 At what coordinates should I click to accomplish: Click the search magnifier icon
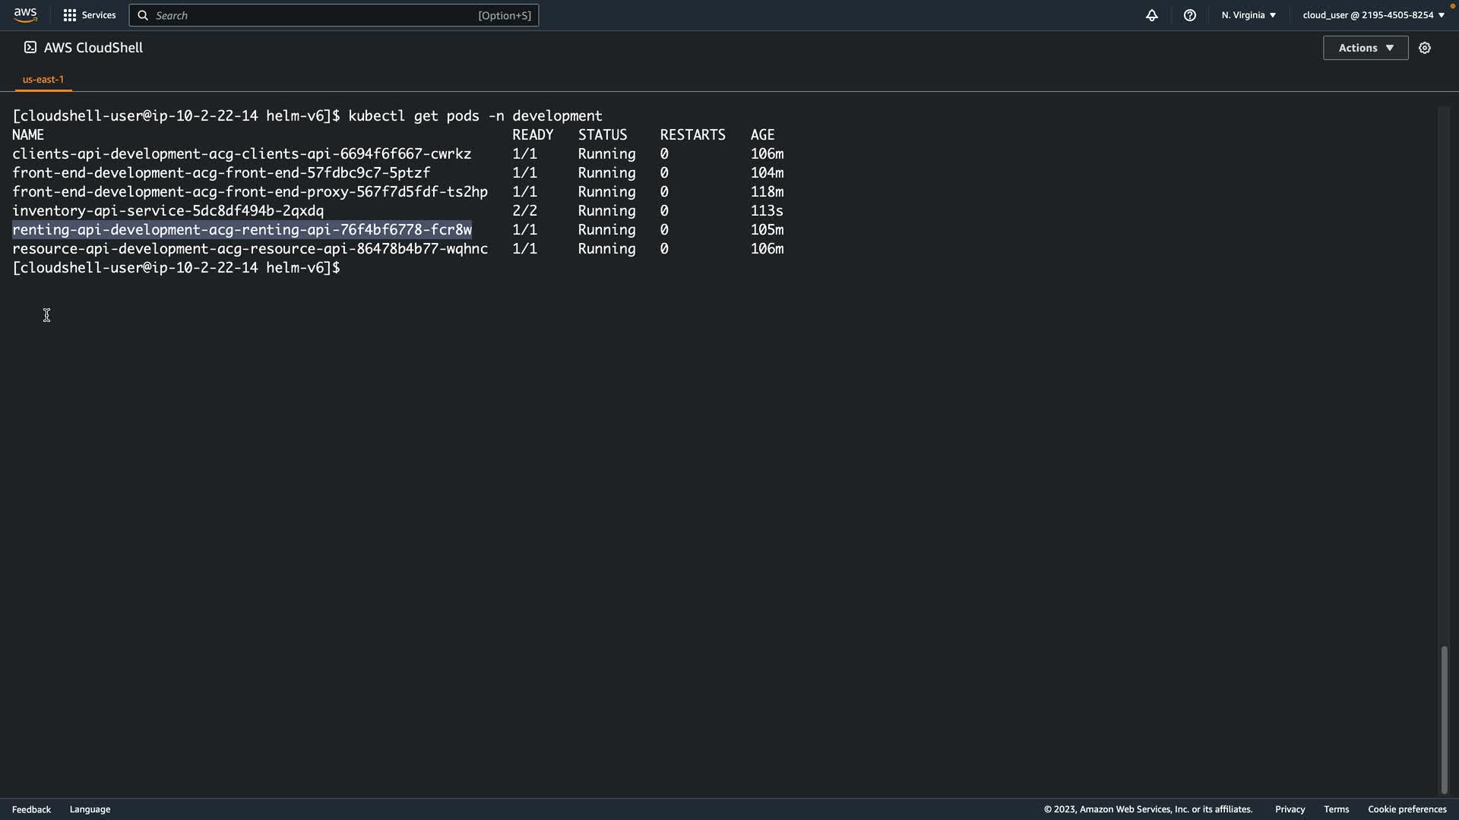click(x=142, y=15)
